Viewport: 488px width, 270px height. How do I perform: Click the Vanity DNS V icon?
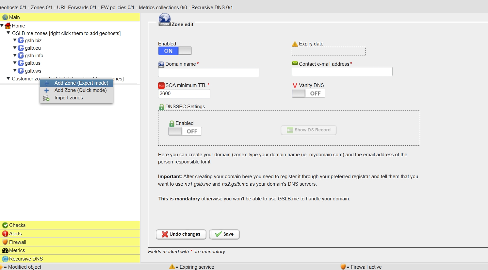pyautogui.click(x=295, y=85)
